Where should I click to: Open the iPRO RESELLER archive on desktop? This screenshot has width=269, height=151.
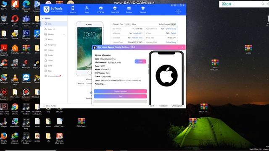point(215,65)
